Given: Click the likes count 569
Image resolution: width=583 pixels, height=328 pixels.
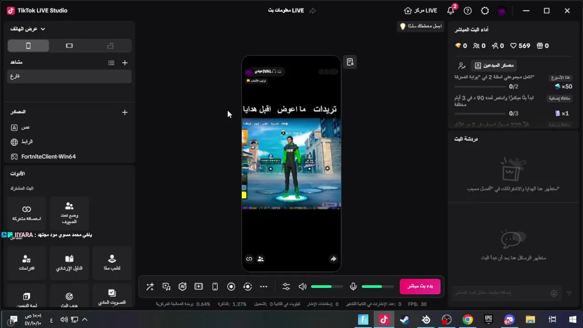Looking at the screenshot, I should click(520, 46).
